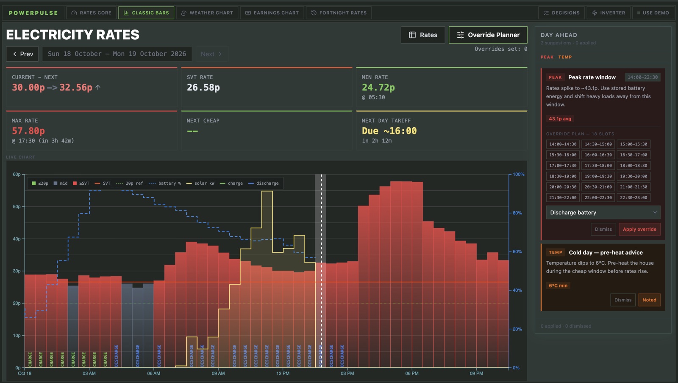Click the mid legend swatch
The image size is (678, 383).
(56, 183)
